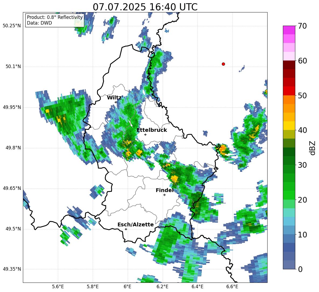Click the red dot marker on map
Screen dimensions: 319x292
[x=223, y=64]
